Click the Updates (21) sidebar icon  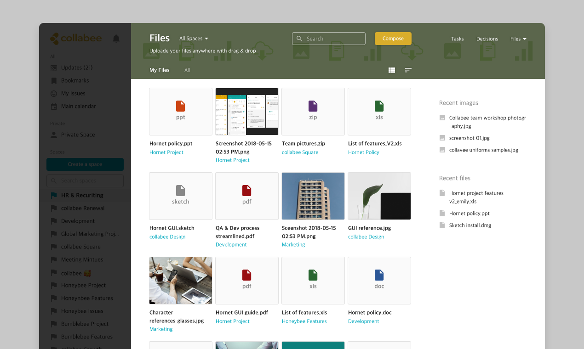[54, 68]
